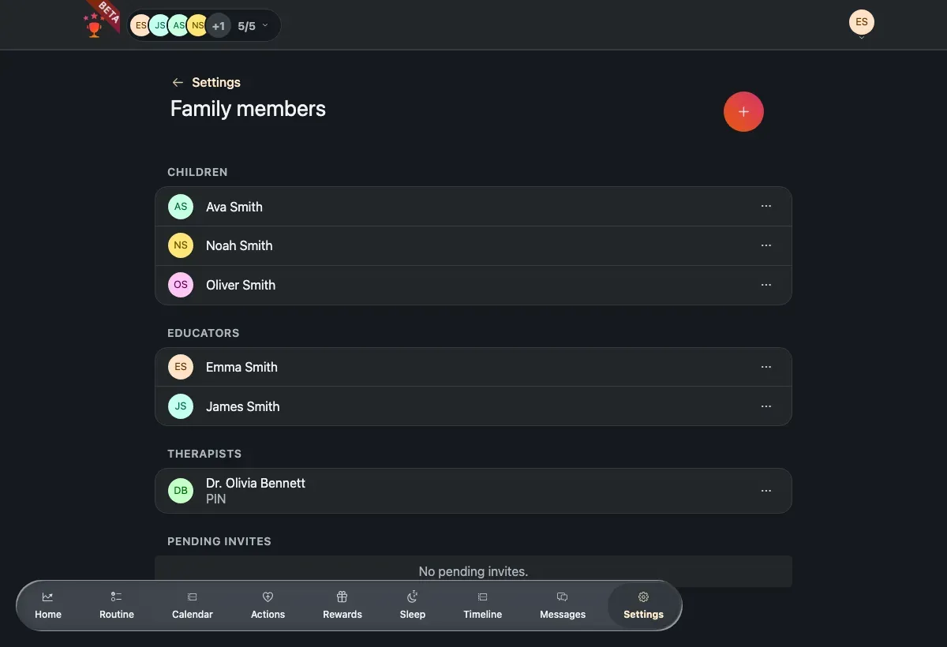The image size is (947, 647).
Task: Select the Emma Smith name
Action: [x=241, y=367]
